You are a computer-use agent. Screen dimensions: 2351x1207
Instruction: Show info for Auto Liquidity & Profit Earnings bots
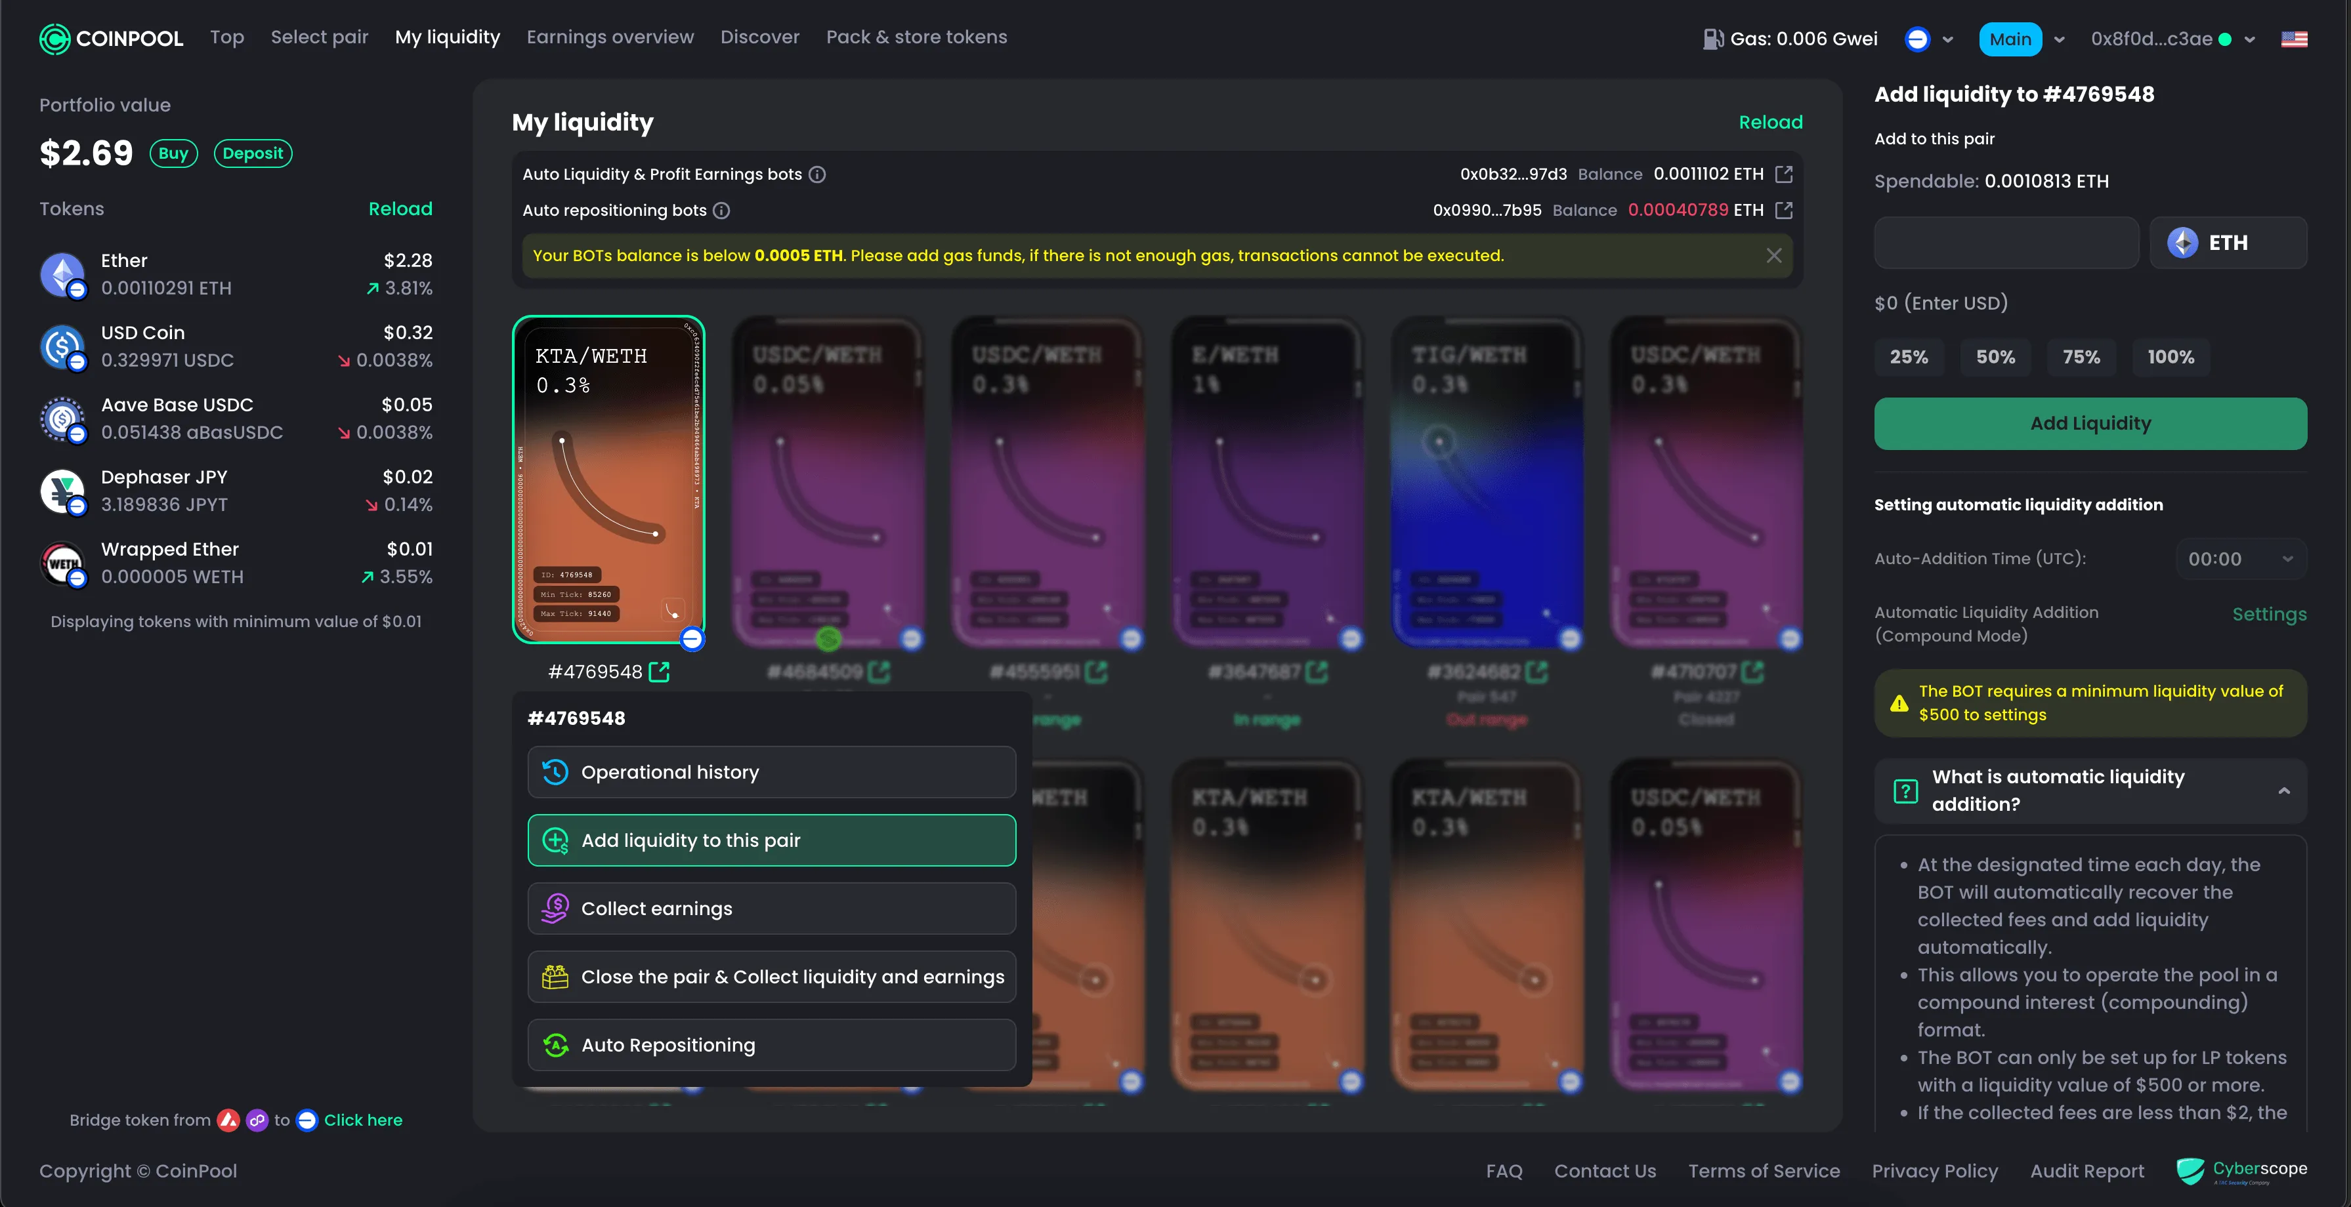coord(818,174)
